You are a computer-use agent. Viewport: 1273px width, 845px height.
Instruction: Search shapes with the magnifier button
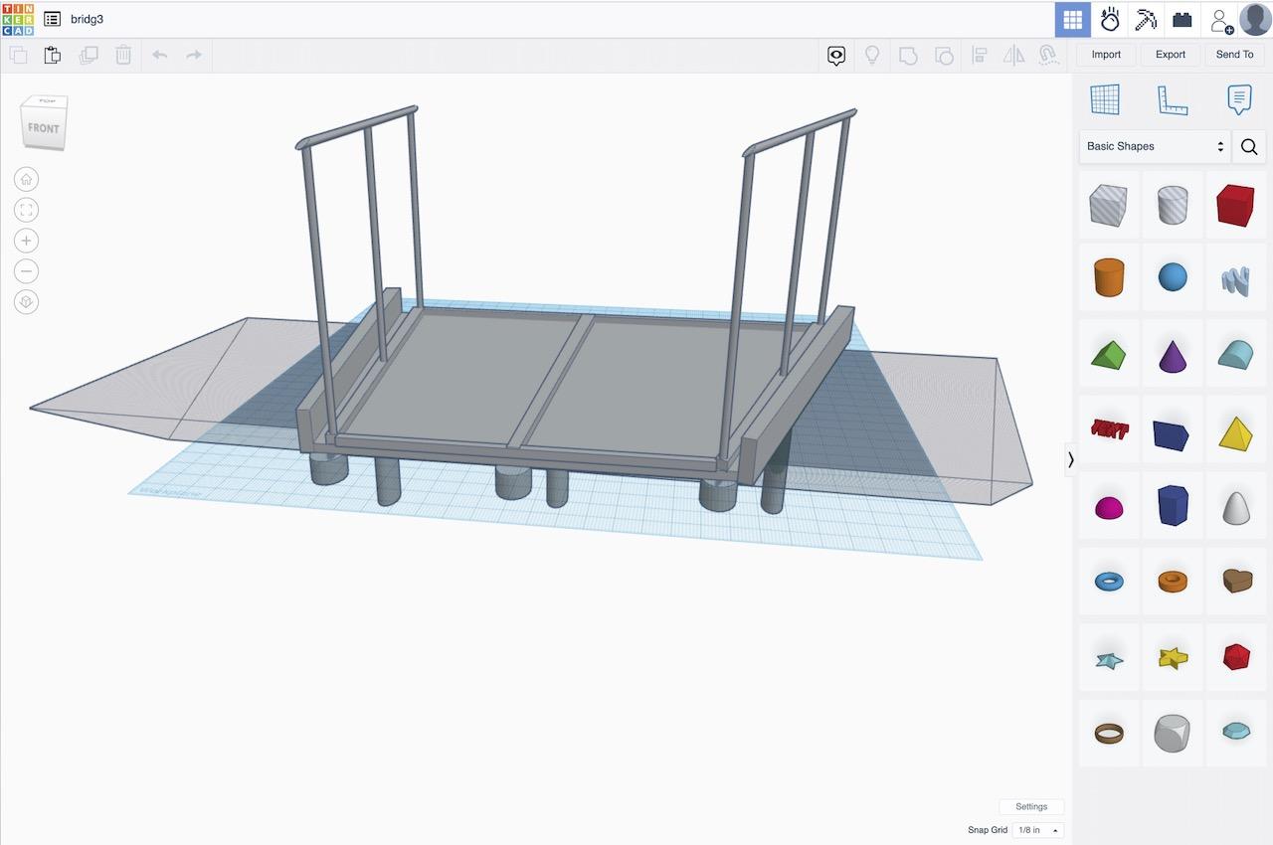(x=1250, y=147)
